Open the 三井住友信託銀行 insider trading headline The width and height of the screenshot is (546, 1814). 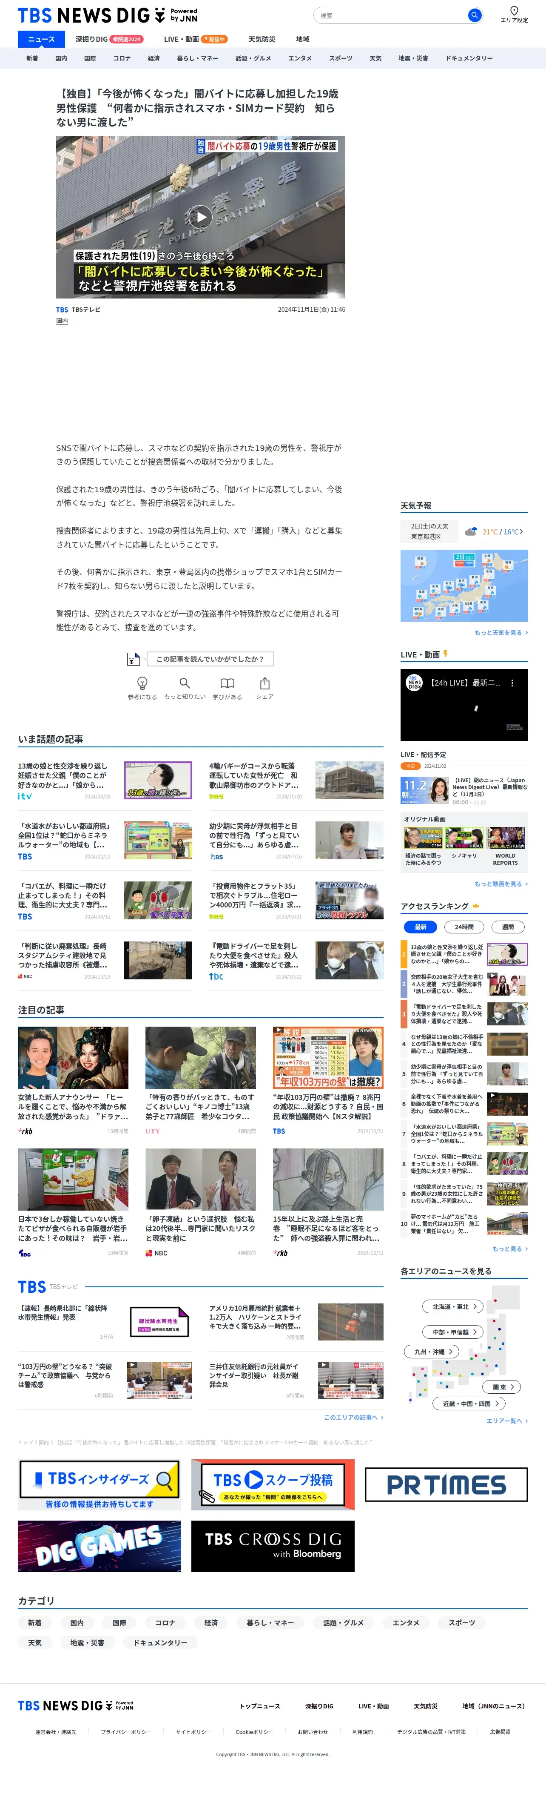coord(253,1375)
